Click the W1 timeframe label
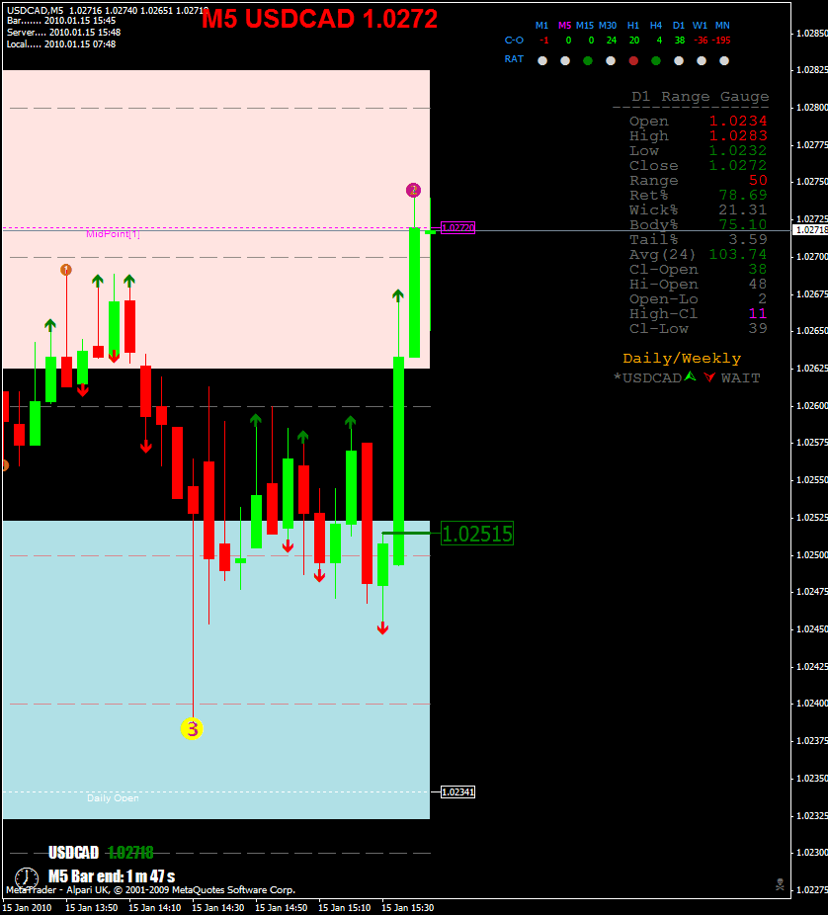This screenshot has height=915, width=828. coord(700,26)
